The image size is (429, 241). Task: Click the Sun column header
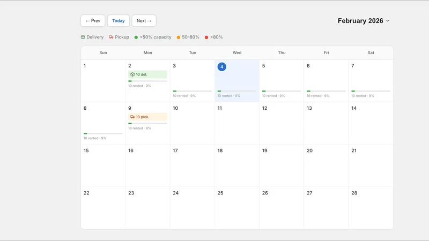click(x=103, y=52)
